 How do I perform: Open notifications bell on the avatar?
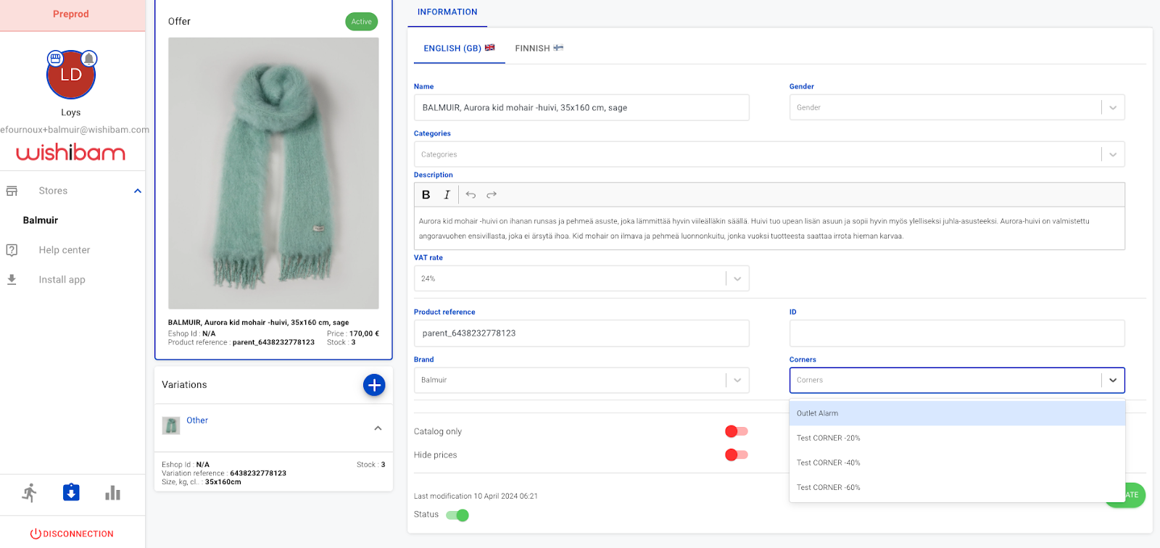88,58
